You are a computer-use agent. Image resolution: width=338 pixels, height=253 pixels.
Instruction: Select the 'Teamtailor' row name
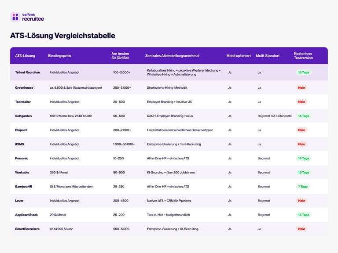(x=23, y=102)
